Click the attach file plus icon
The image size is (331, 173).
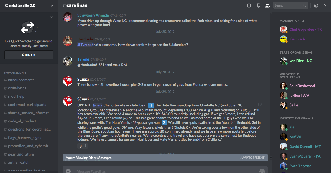point(68,171)
